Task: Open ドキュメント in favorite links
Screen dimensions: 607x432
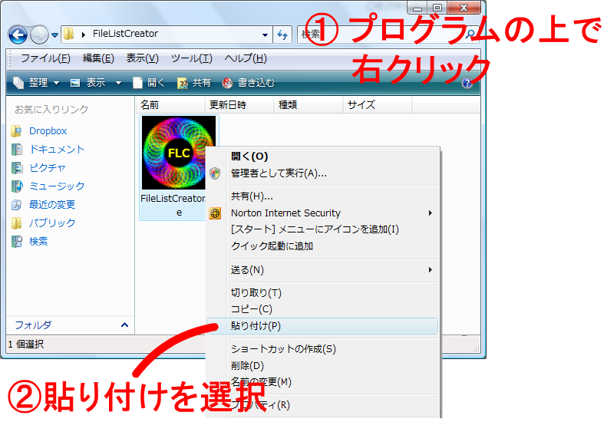Action: [x=57, y=150]
